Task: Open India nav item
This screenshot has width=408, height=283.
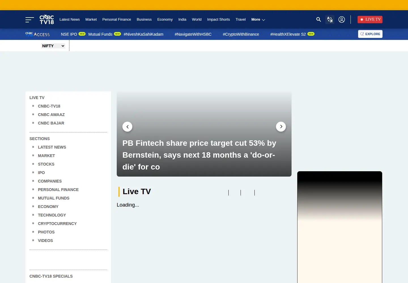Action: coord(182,20)
